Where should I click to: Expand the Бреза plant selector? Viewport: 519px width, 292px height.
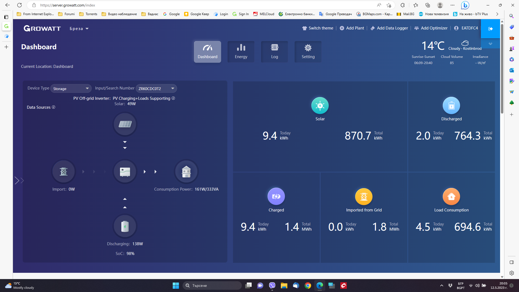79,29
